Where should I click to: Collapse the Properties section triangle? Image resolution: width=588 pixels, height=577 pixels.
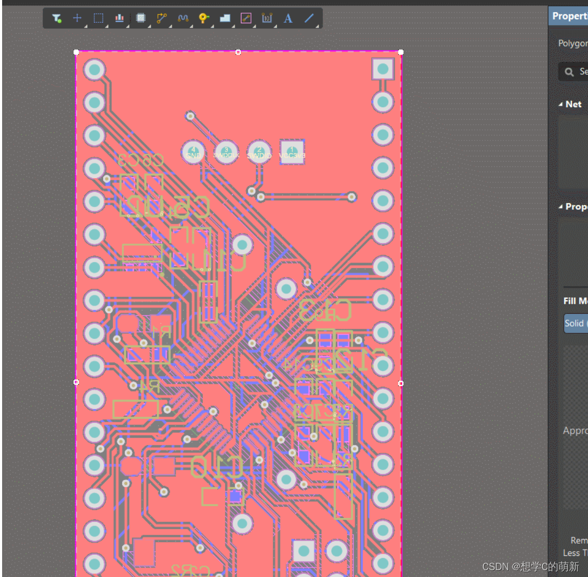point(561,207)
